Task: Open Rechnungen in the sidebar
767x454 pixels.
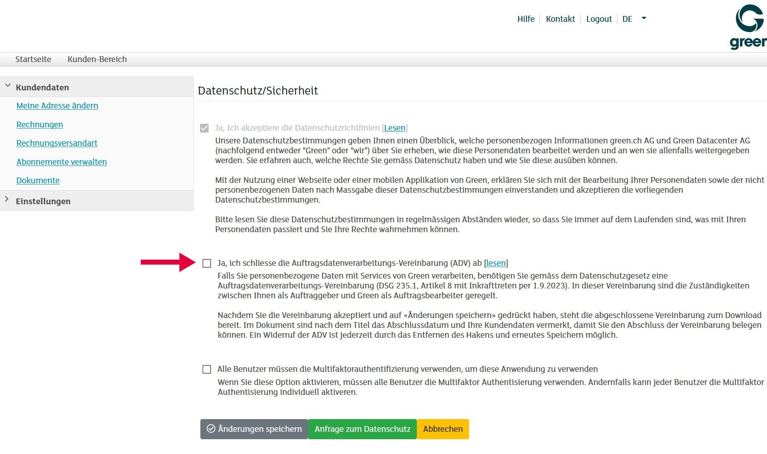Action: [40, 124]
